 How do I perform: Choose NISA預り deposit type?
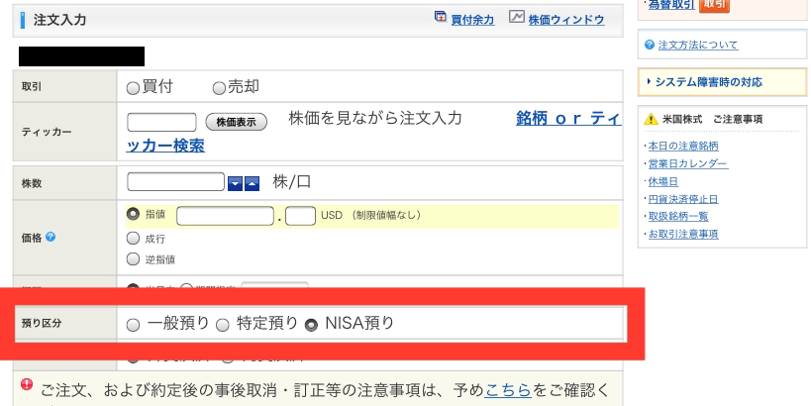[x=311, y=325]
